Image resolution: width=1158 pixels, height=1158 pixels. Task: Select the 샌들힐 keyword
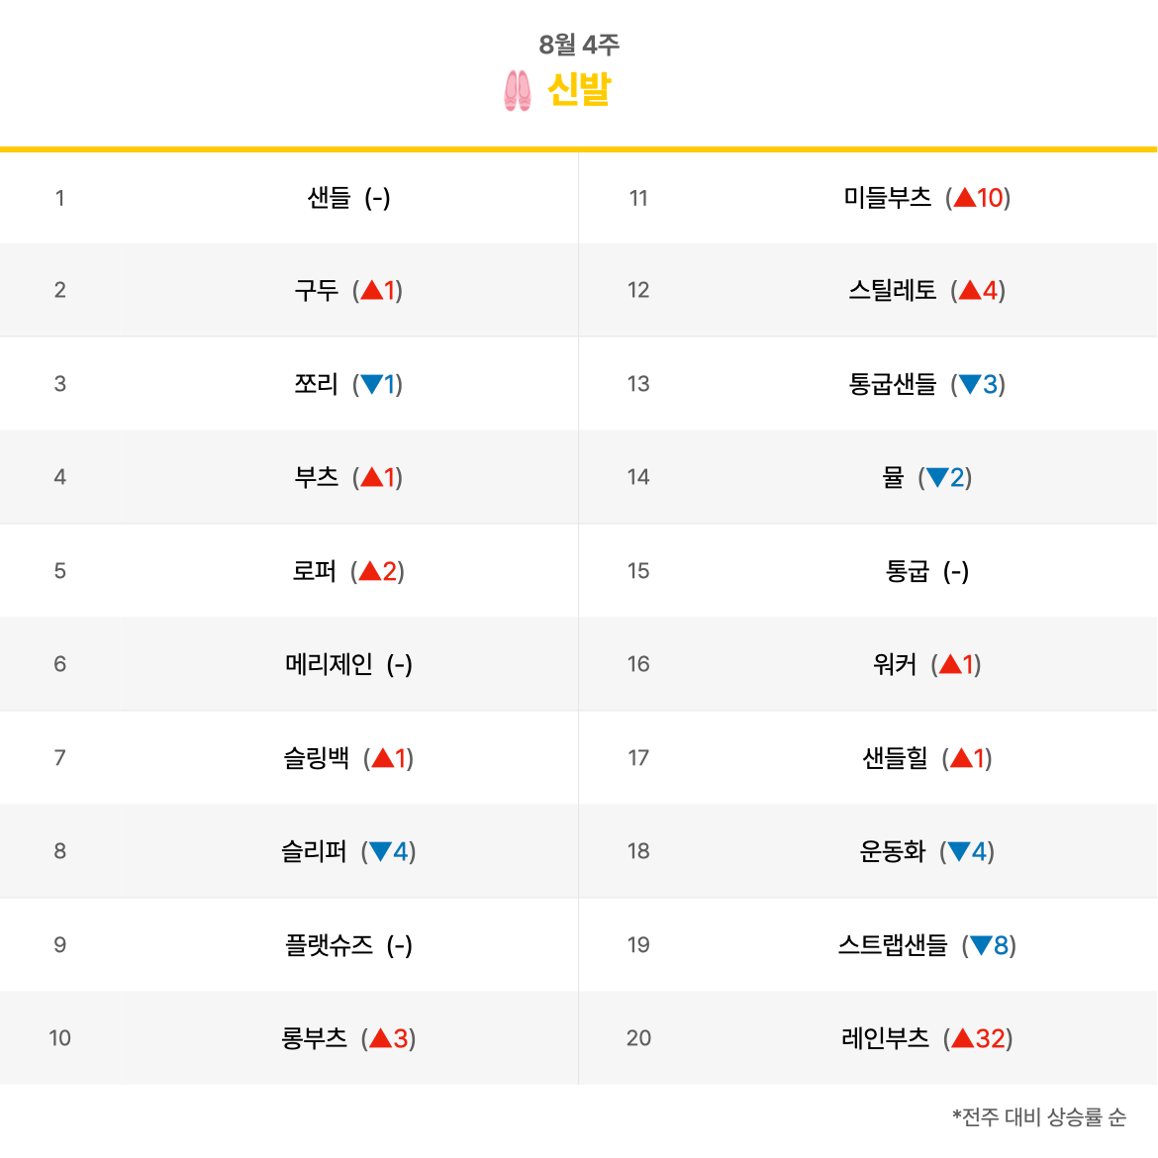[x=895, y=758]
